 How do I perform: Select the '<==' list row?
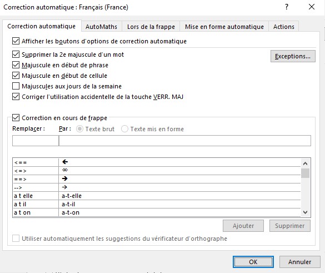(157, 162)
